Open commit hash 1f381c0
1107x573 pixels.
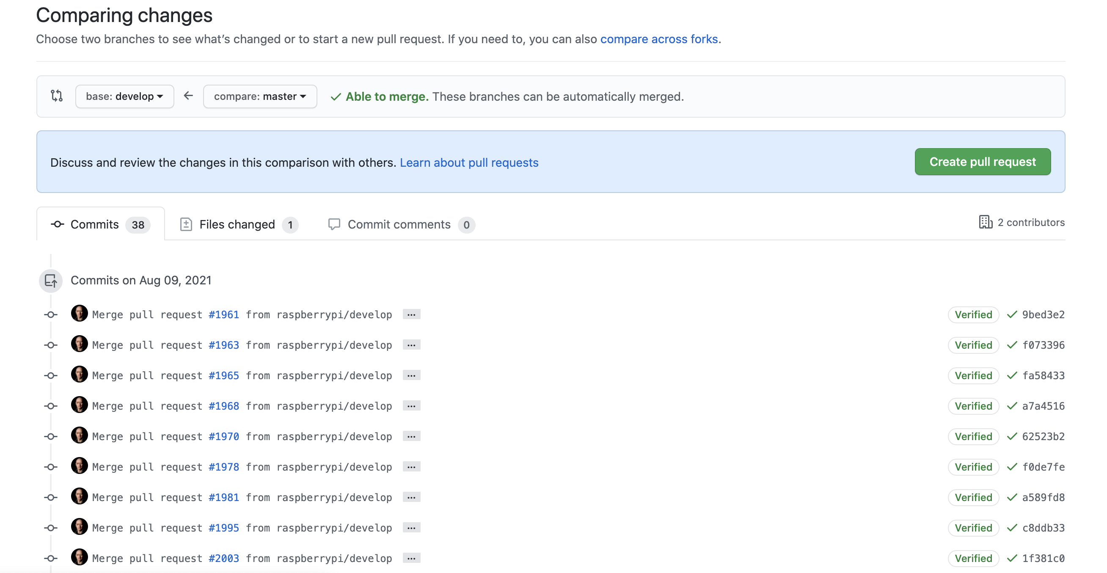click(1043, 559)
